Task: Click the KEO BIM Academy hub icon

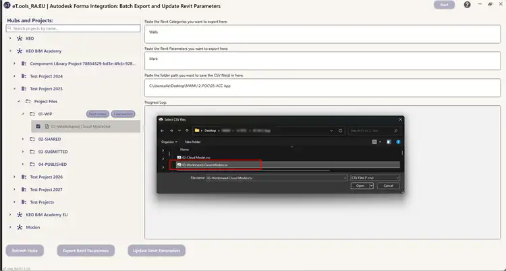Action: [20, 51]
